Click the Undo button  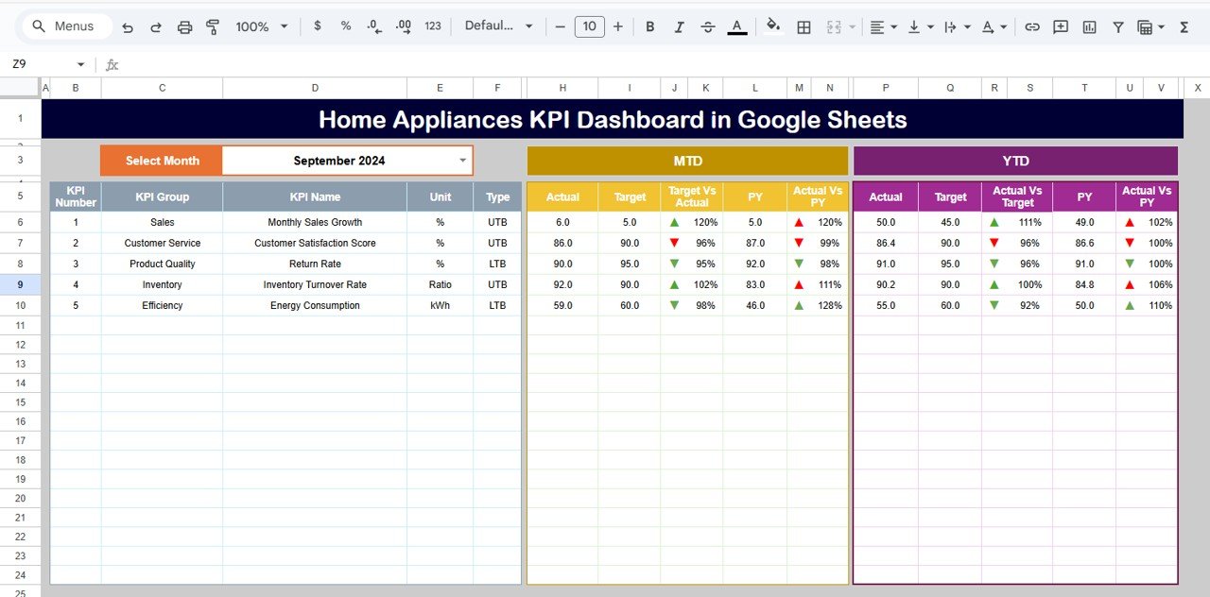point(128,26)
